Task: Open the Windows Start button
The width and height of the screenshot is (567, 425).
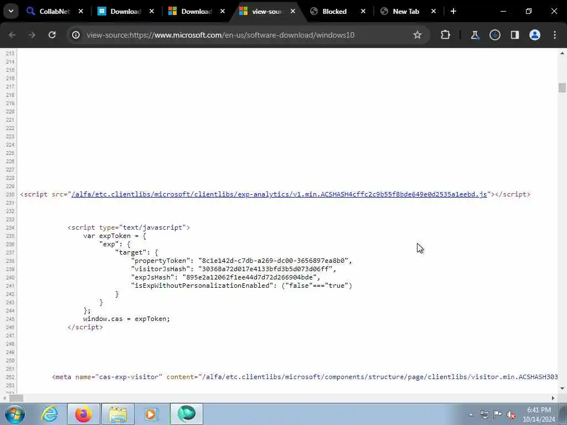Action: click(15, 414)
